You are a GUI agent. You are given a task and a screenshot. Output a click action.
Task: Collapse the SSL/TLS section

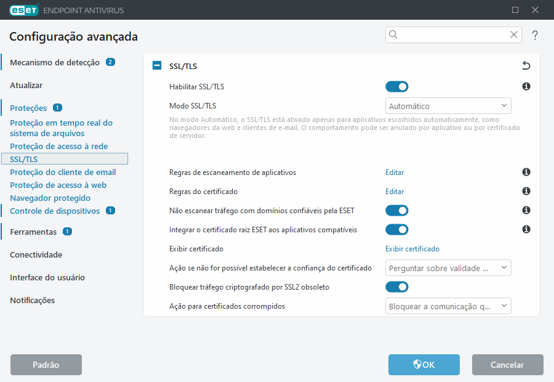pos(156,65)
